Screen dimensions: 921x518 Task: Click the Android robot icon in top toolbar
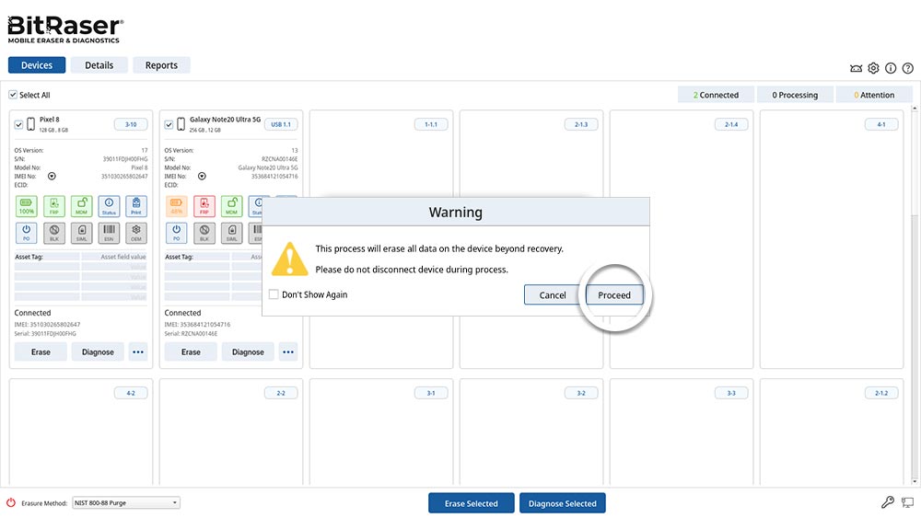(x=856, y=69)
